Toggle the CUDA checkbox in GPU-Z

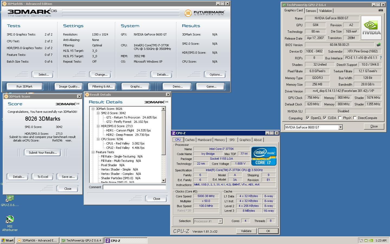(x=325, y=118)
